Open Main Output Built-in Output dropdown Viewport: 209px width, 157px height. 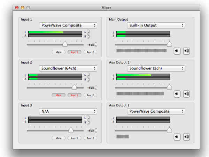point(156,25)
